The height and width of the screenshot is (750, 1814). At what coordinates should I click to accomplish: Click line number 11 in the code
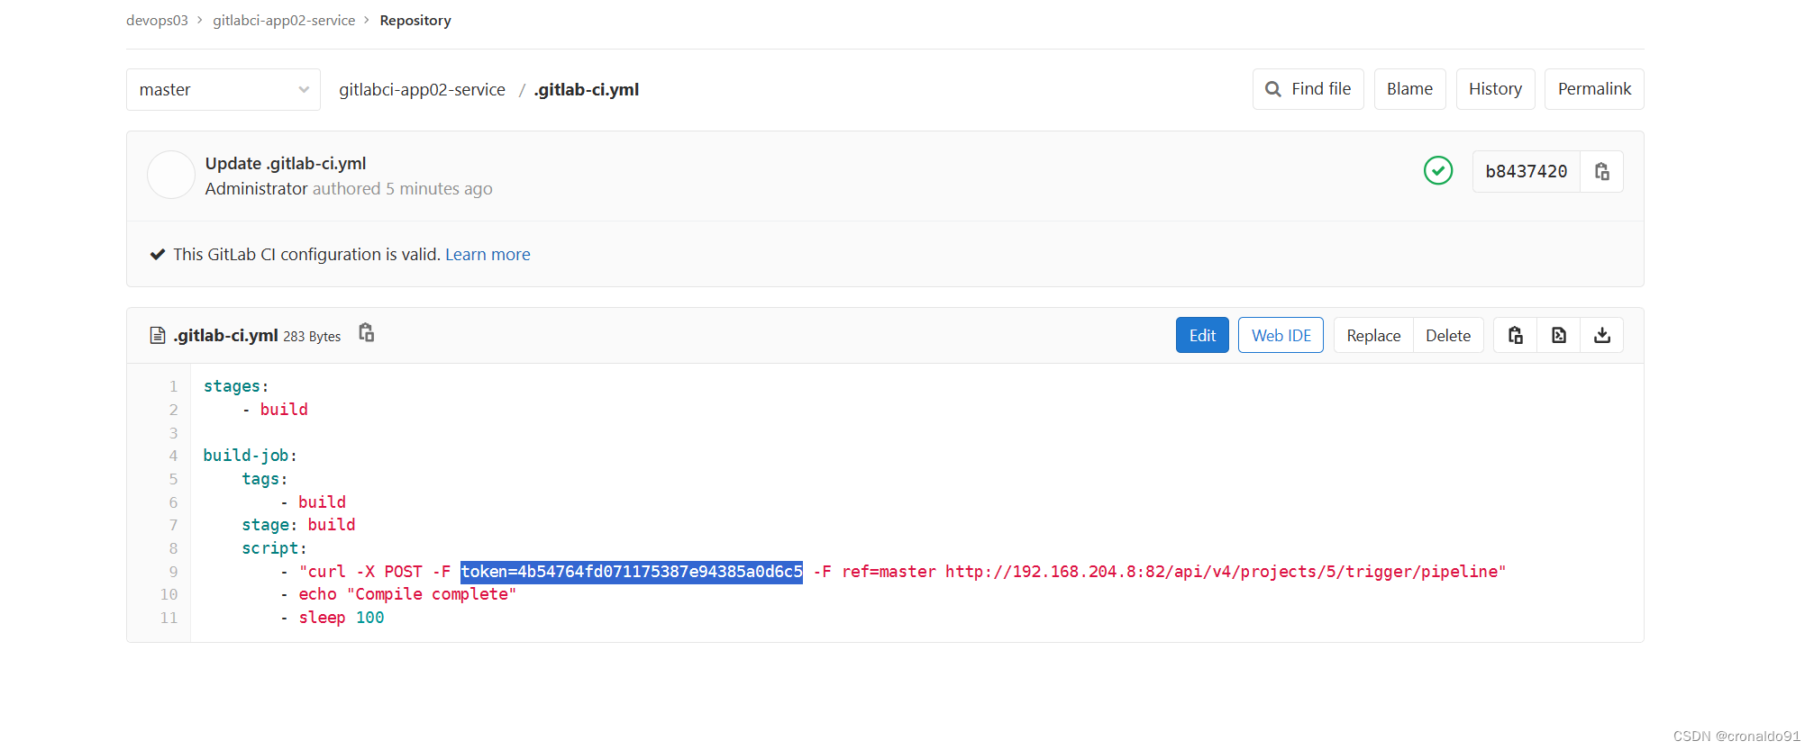pos(169,618)
